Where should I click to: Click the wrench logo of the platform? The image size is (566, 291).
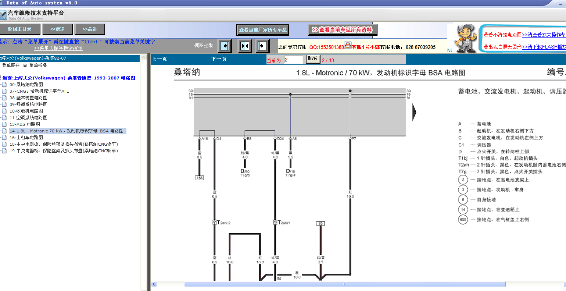point(3,15)
